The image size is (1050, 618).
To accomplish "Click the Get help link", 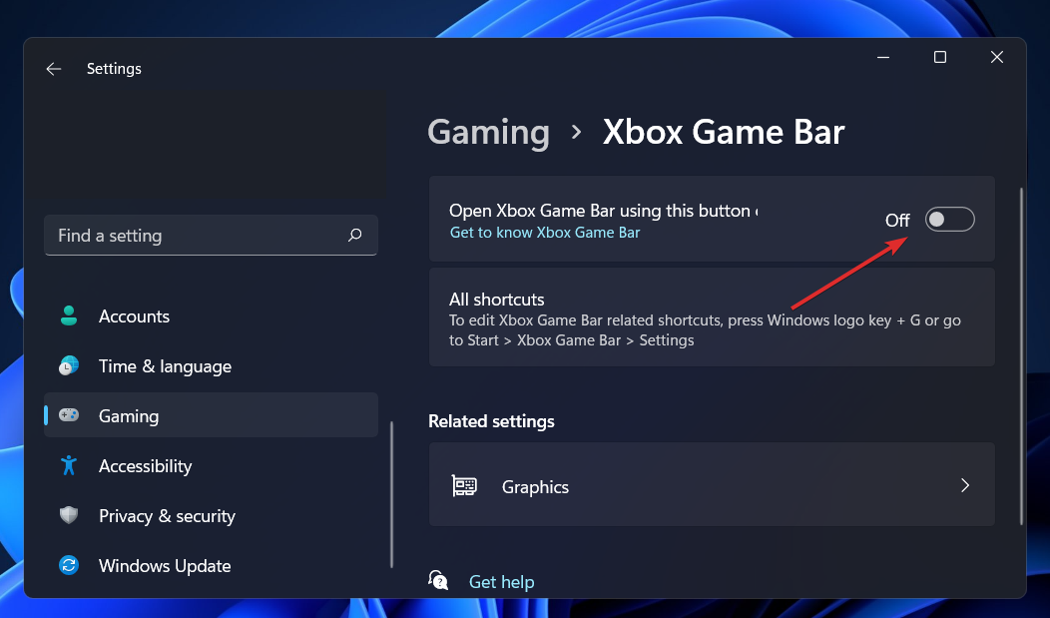I will click(502, 582).
